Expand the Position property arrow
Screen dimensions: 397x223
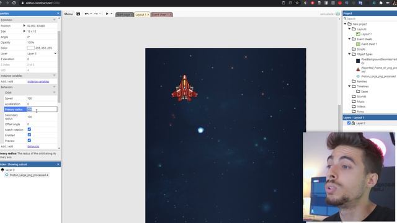tap(24, 25)
